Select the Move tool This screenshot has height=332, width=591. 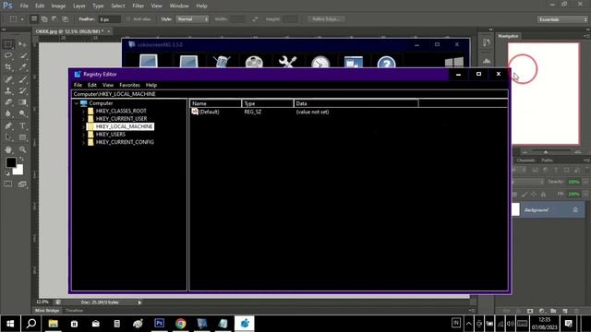tap(22, 44)
